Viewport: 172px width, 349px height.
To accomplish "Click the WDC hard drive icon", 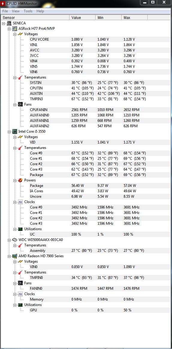I will pos(15,240).
